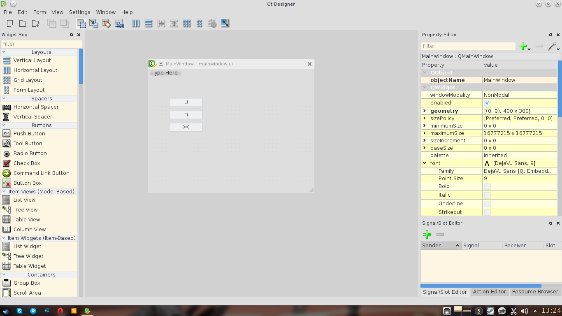Click the ⋈ button in the form

coord(186,127)
